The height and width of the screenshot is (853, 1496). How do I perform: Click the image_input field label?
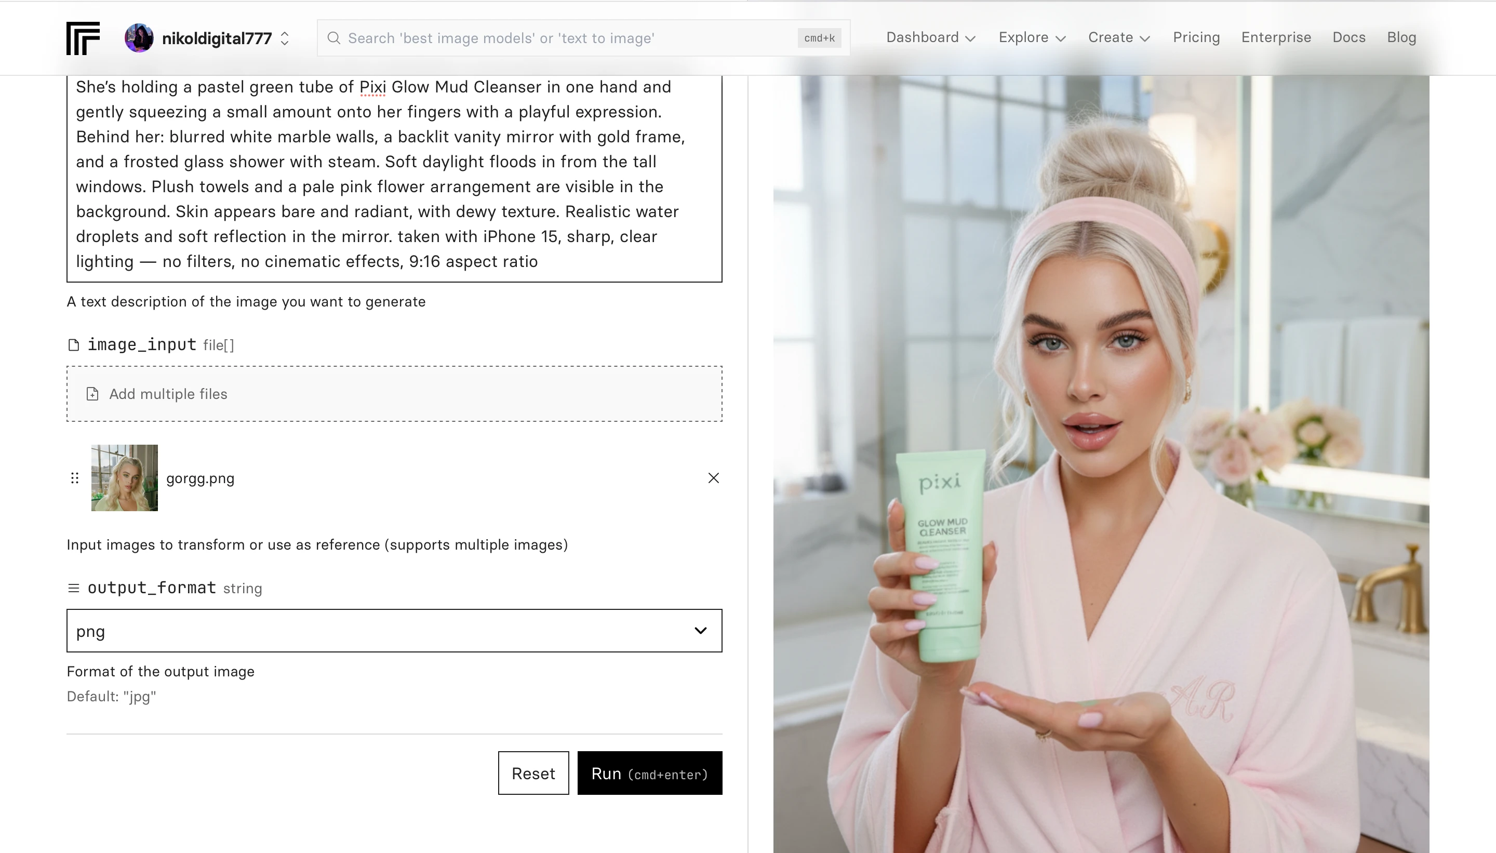(142, 344)
